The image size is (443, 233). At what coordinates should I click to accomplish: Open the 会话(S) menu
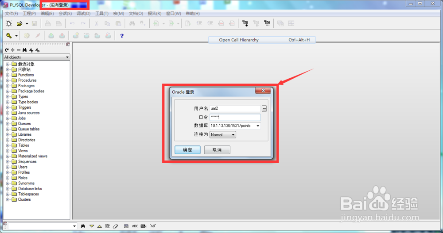click(x=65, y=14)
